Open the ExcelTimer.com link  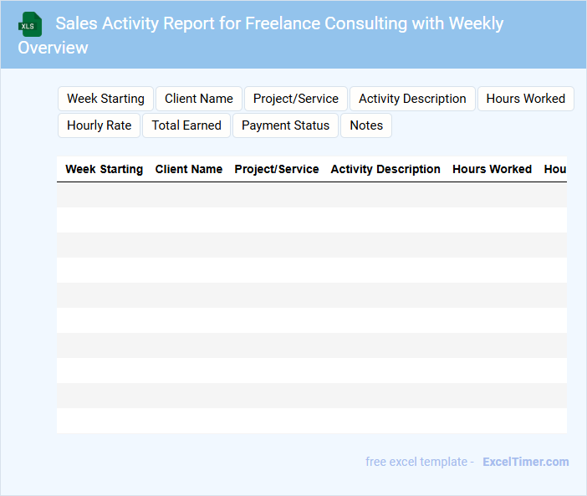(525, 462)
